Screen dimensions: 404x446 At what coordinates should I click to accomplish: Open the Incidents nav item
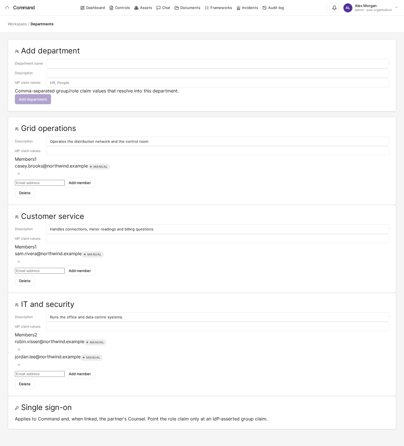click(247, 8)
